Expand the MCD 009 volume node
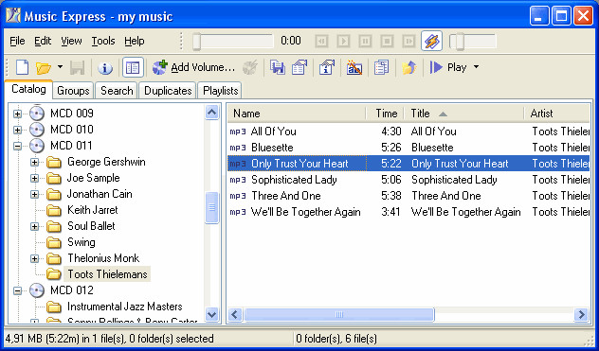599x351 pixels. (x=17, y=114)
